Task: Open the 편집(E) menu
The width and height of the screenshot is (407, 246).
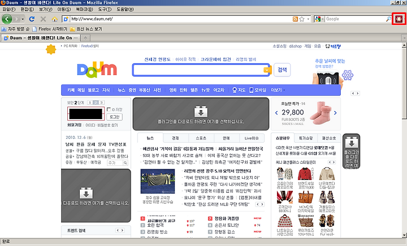Action: (x=27, y=10)
